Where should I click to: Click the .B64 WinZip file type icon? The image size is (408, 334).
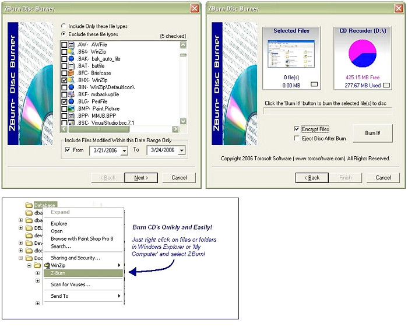(x=71, y=52)
